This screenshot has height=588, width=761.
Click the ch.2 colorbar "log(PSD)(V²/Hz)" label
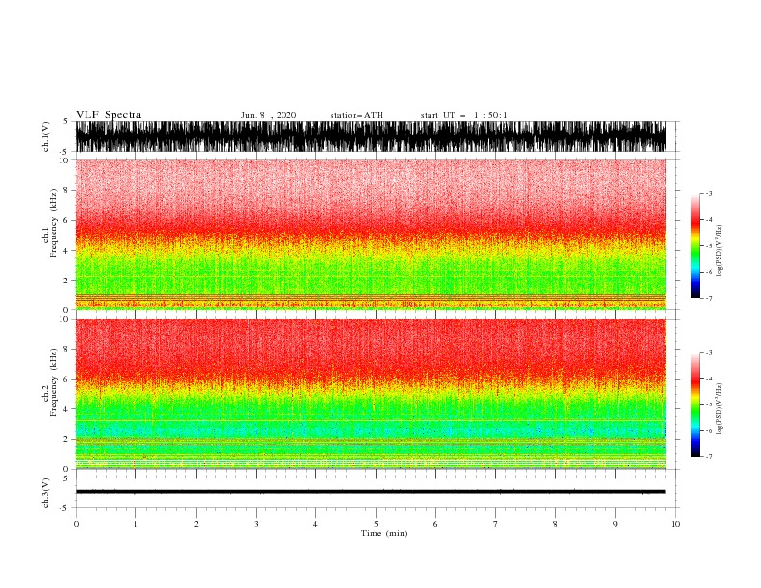point(720,408)
